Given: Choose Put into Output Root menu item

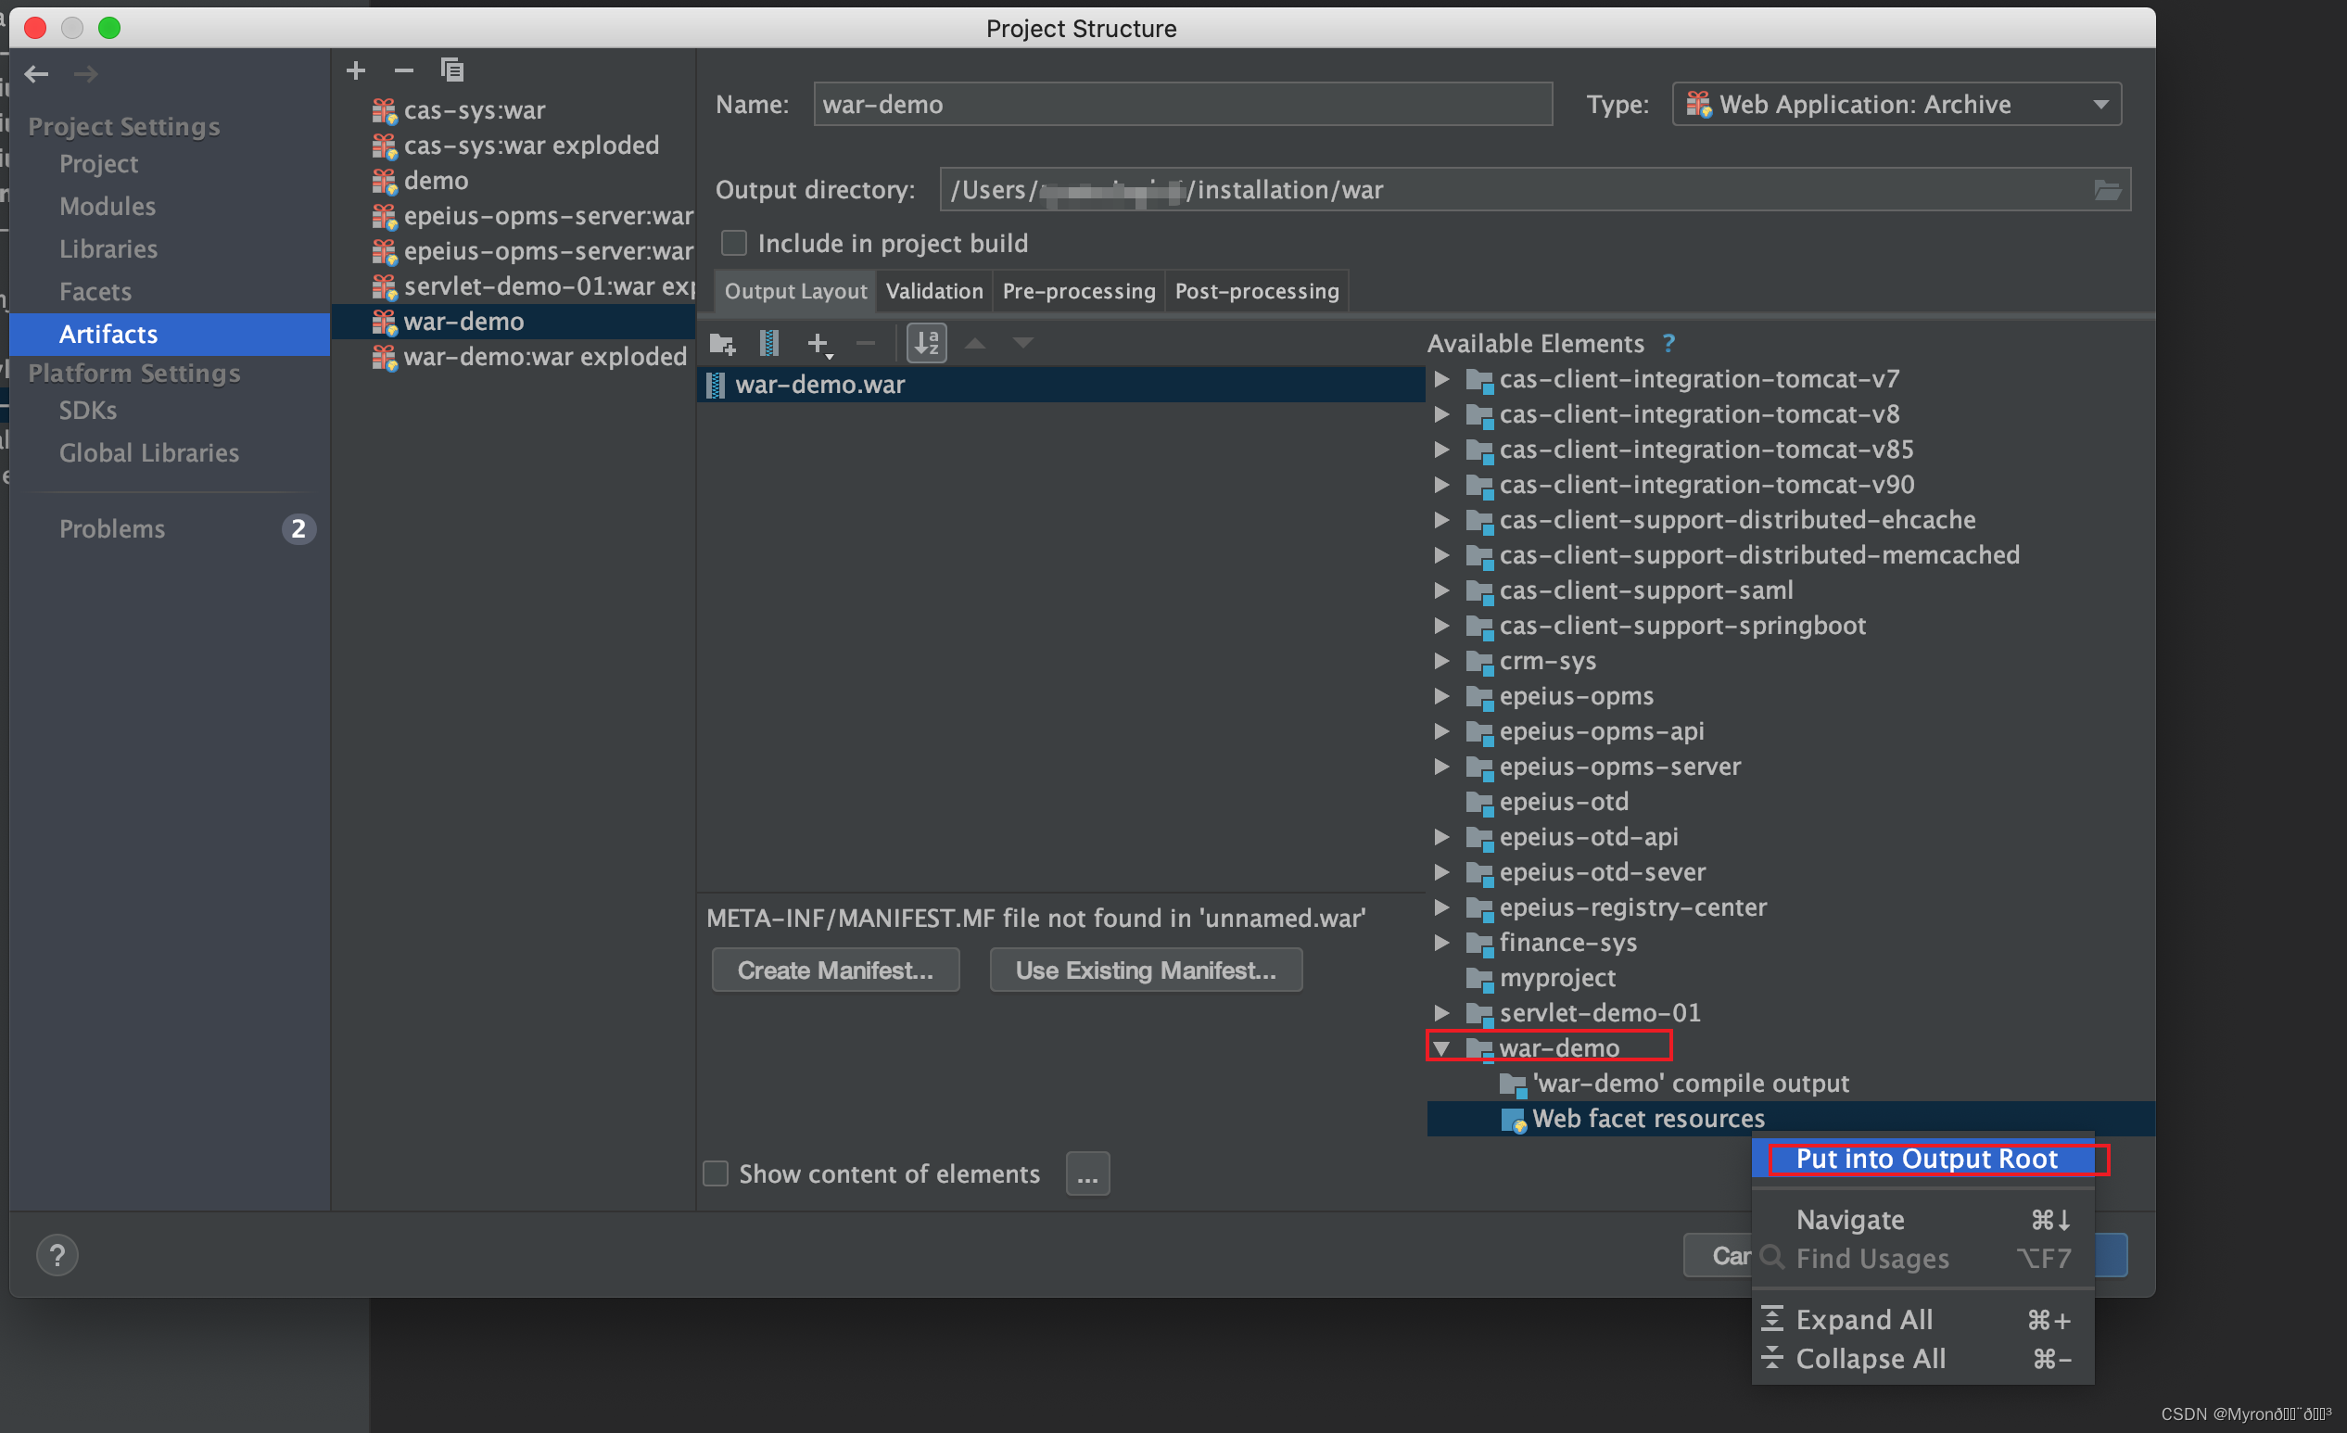Looking at the screenshot, I should (1926, 1159).
